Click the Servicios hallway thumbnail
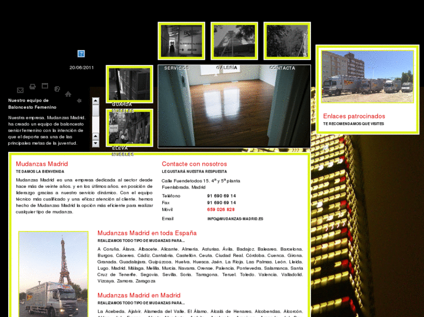The height and width of the screenshot is (317, 424). (x=181, y=41)
